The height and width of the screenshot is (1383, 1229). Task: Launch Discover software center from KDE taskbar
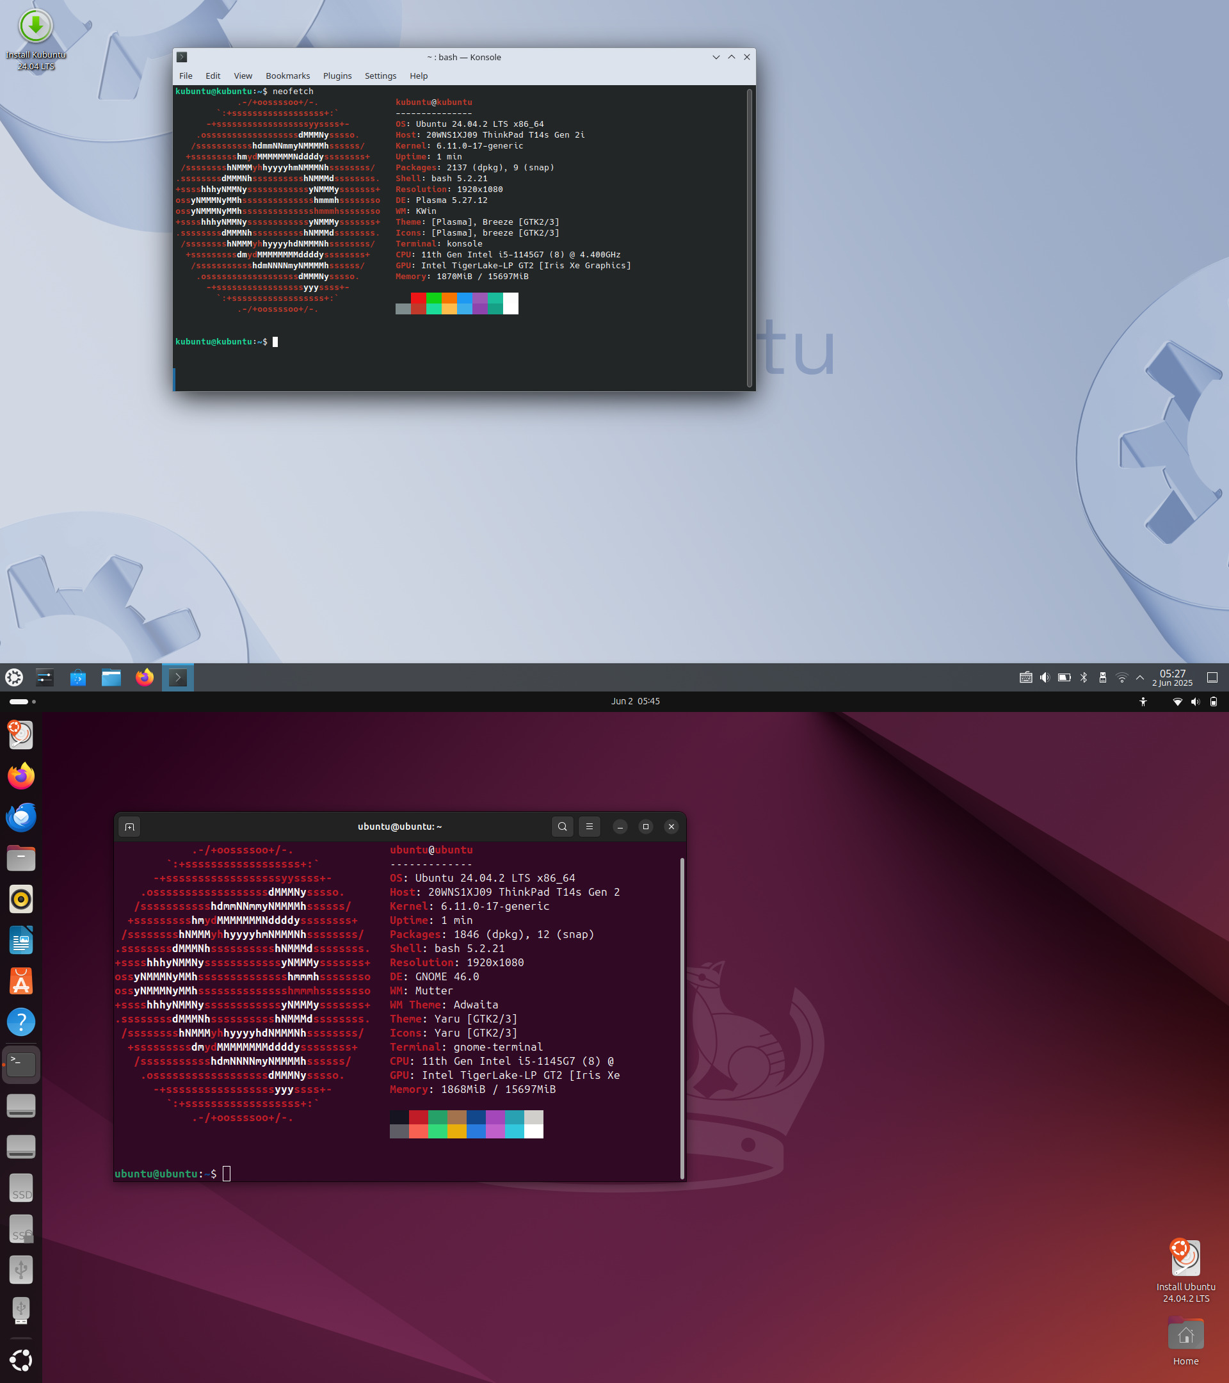tap(78, 677)
